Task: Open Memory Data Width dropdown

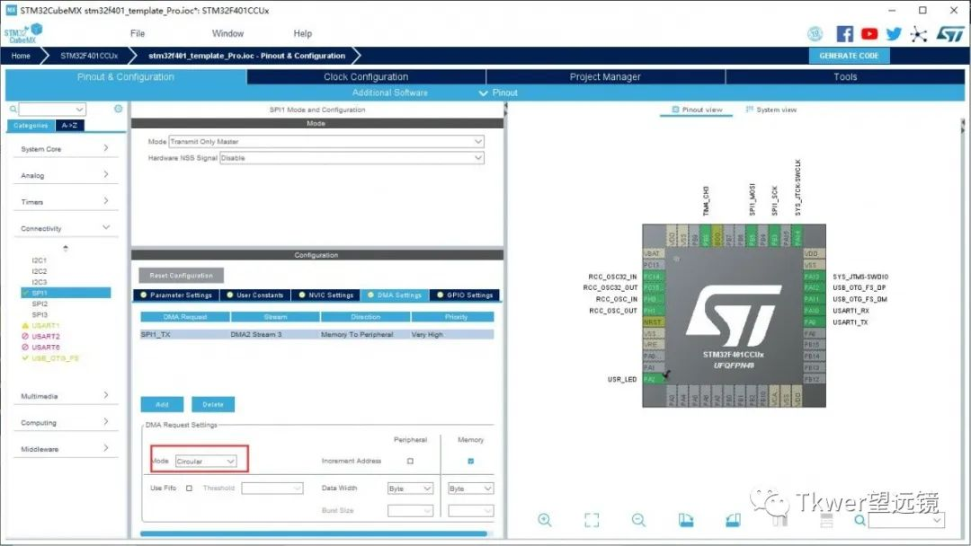Action: pos(470,489)
